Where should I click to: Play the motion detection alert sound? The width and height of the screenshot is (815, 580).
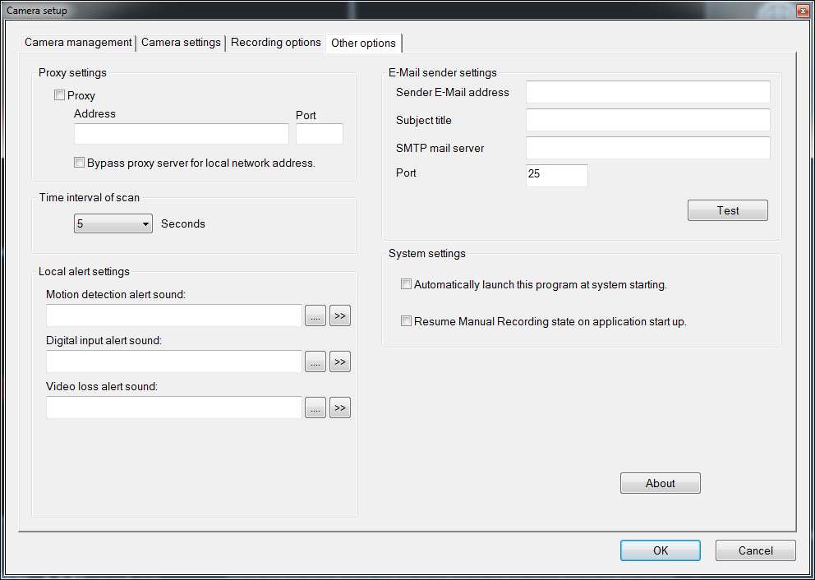click(340, 315)
